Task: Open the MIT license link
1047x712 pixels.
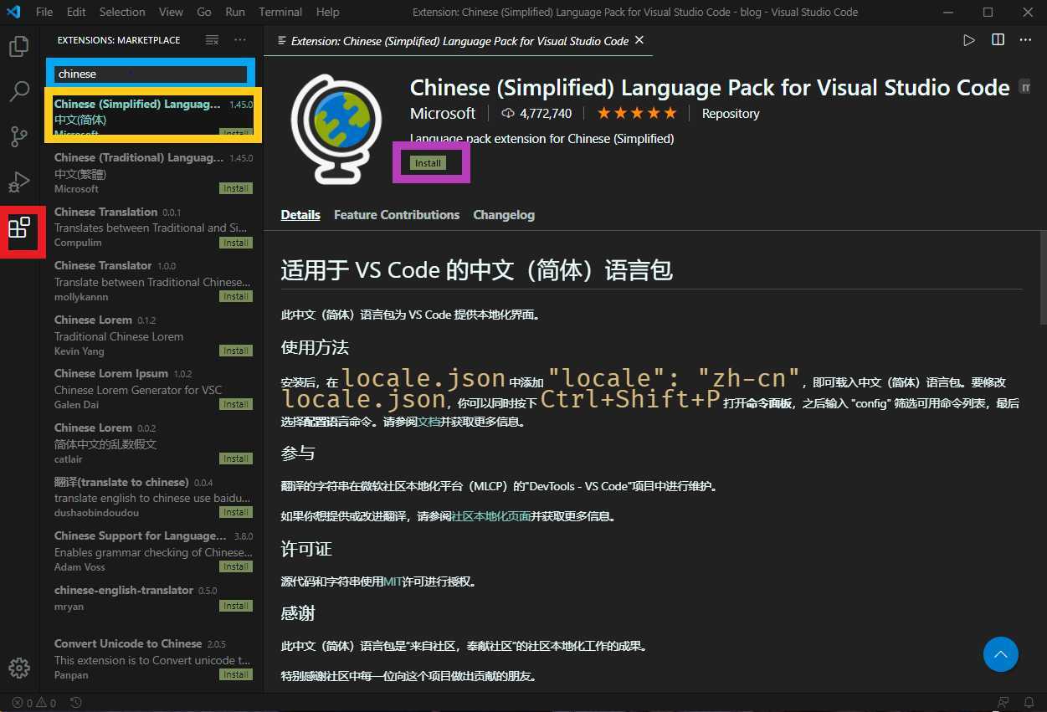Action: coord(393,581)
